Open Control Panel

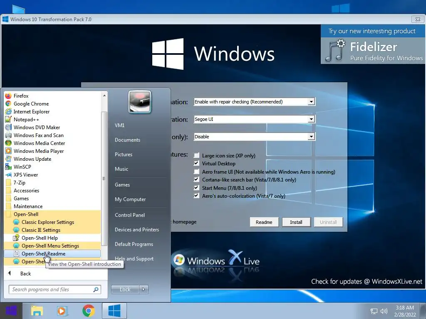point(130,215)
